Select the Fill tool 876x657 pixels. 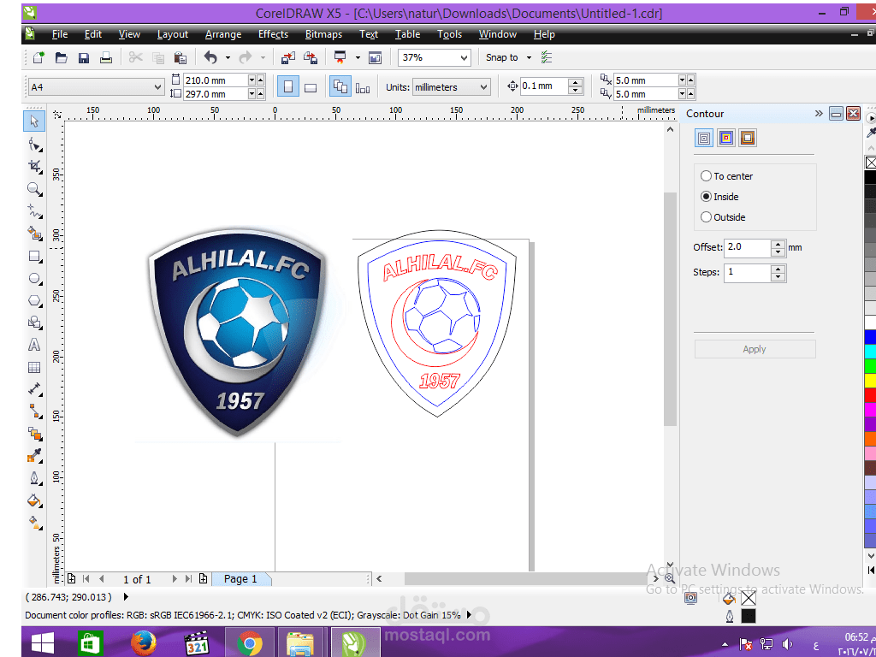[34, 500]
